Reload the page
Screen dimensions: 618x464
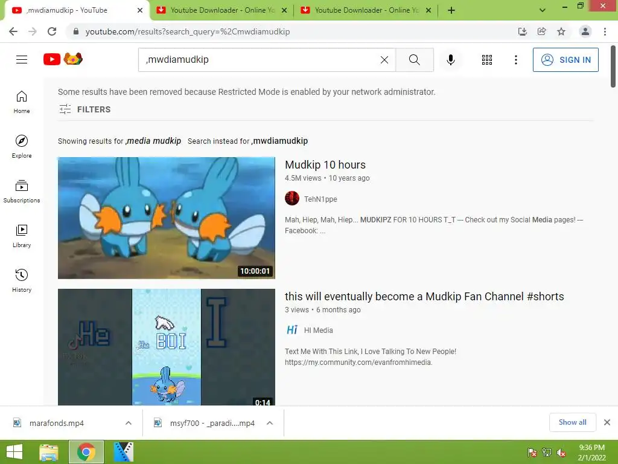tap(52, 31)
